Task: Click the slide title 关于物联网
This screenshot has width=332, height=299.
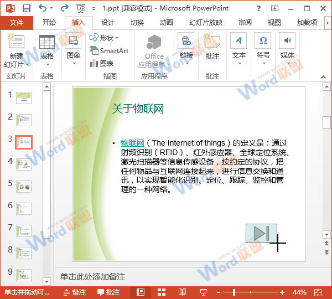Action: pyautogui.click(x=138, y=109)
